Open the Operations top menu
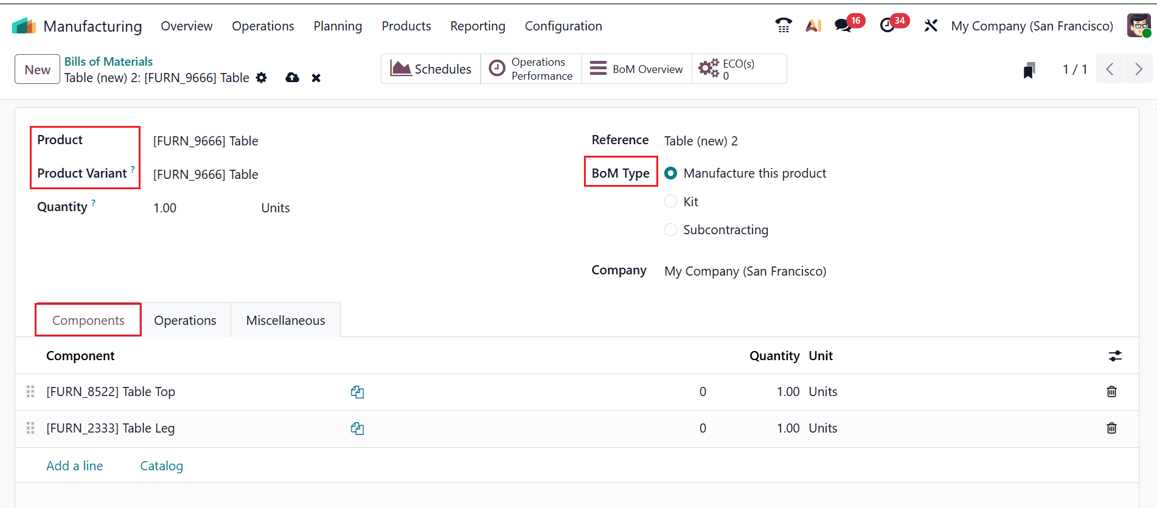Image resolution: width=1157 pixels, height=508 pixels. 263,26
